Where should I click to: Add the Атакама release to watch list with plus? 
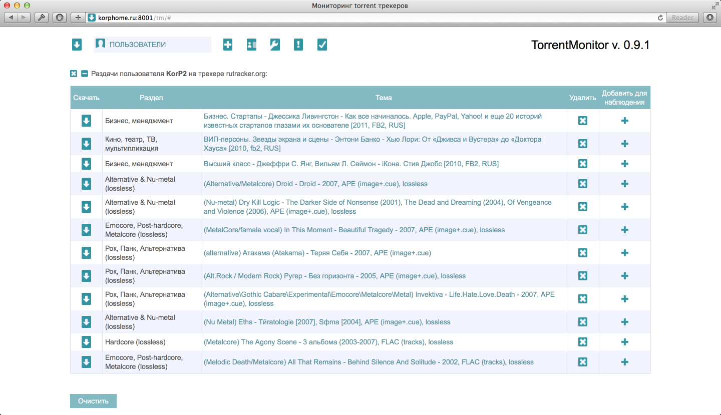[x=624, y=253]
